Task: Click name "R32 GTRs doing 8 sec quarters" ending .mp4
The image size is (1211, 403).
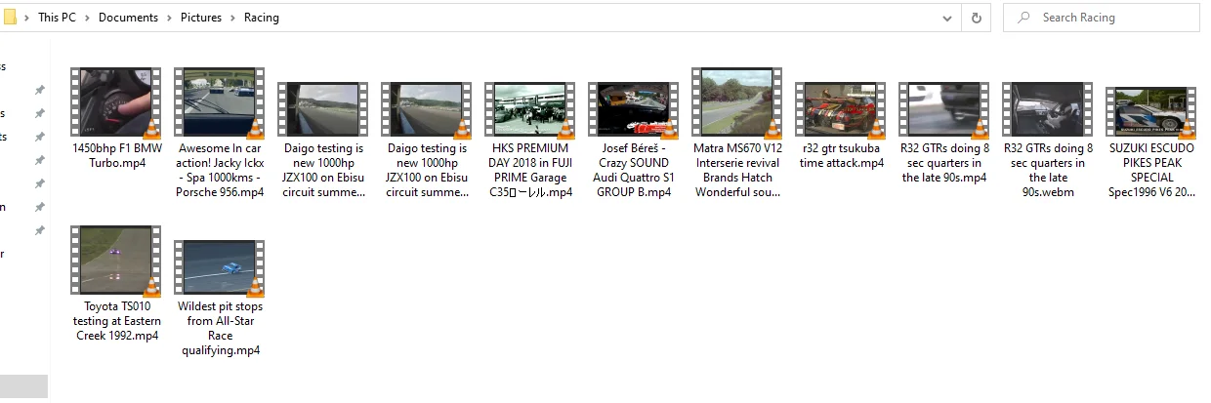Action: pyautogui.click(x=944, y=163)
